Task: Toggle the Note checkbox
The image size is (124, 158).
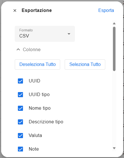Action: pyautogui.click(x=20, y=149)
